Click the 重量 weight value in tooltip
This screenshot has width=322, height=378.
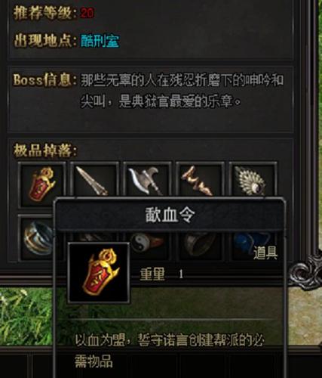click(x=181, y=274)
